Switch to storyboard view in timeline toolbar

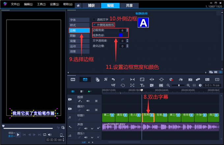coord(73,79)
